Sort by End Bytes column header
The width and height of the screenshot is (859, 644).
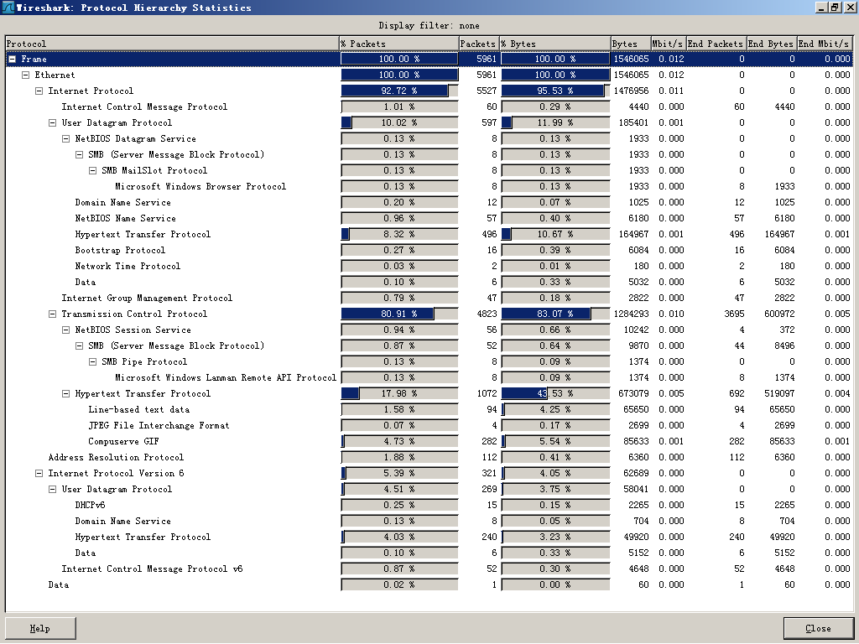pyautogui.click(x=771, y=44)
